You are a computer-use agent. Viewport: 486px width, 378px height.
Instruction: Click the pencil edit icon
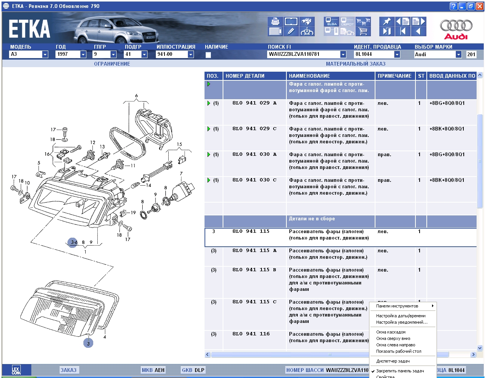tap(291, 32)
